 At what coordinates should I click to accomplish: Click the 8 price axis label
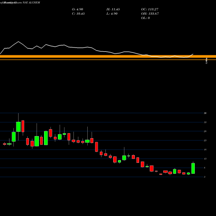click(x=205, y=168)
